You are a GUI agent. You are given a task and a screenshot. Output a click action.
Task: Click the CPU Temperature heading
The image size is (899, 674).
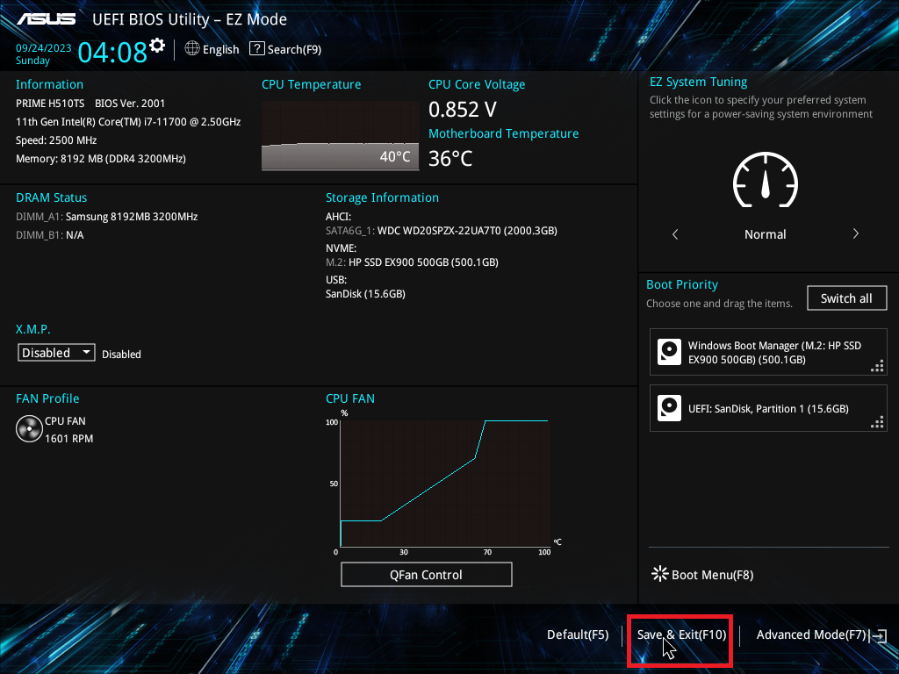(x=312, y=84)
